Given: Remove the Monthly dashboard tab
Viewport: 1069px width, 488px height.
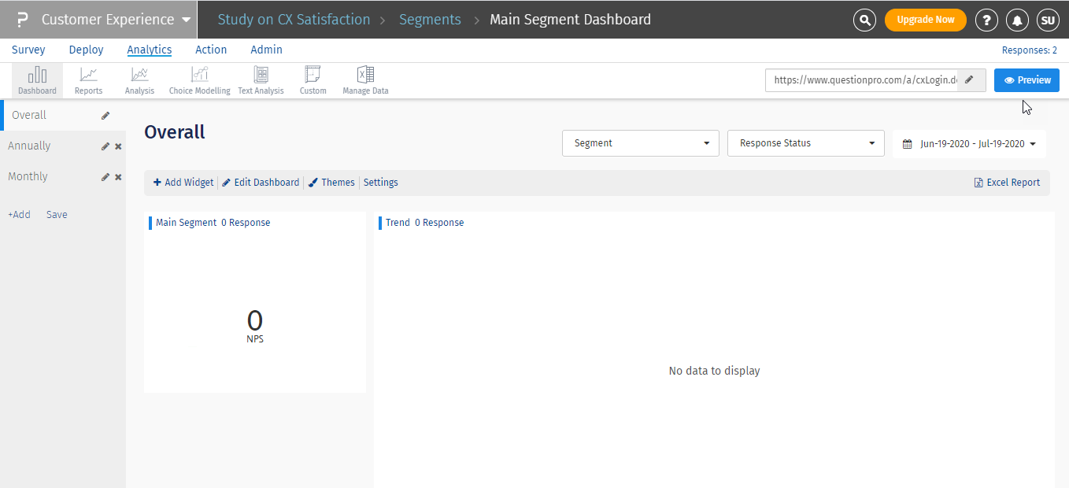Looking at the screenshot, I should pos(118,177).
